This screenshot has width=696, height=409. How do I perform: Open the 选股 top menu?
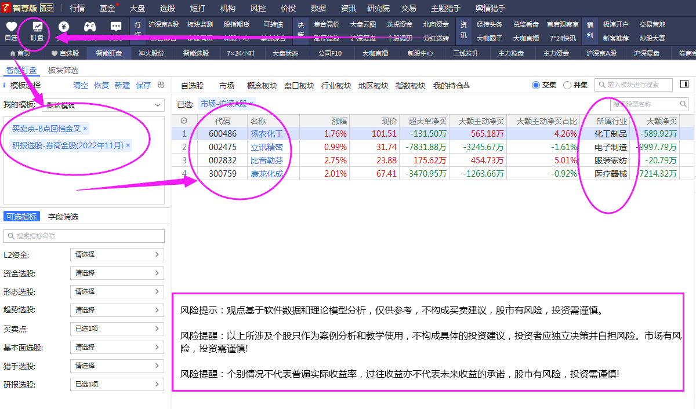pos(168,8)
